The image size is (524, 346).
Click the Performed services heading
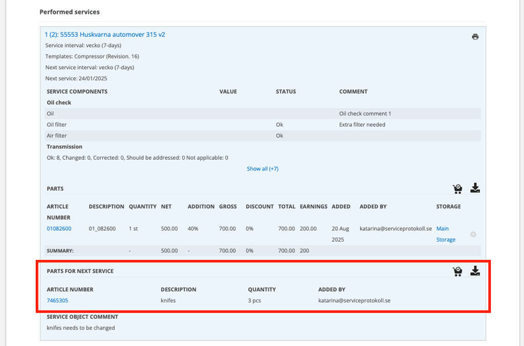point(70,12)
